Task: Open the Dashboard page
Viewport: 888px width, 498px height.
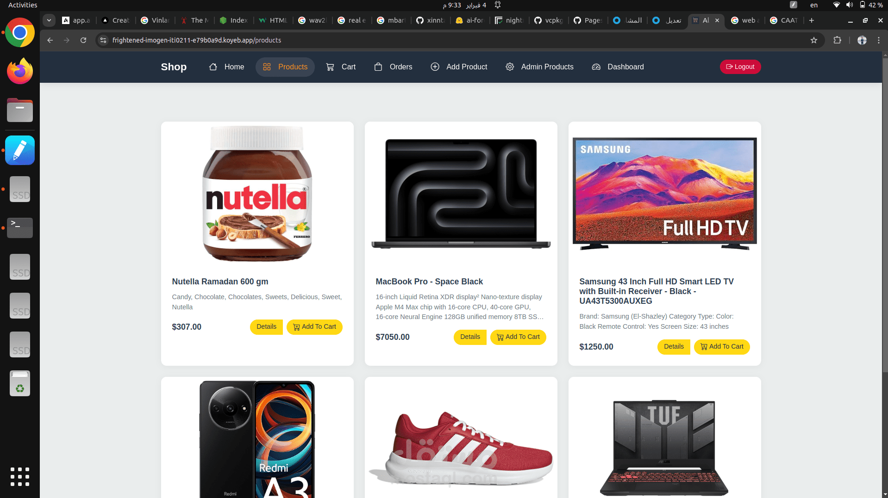Action: [x=618, y=67]
